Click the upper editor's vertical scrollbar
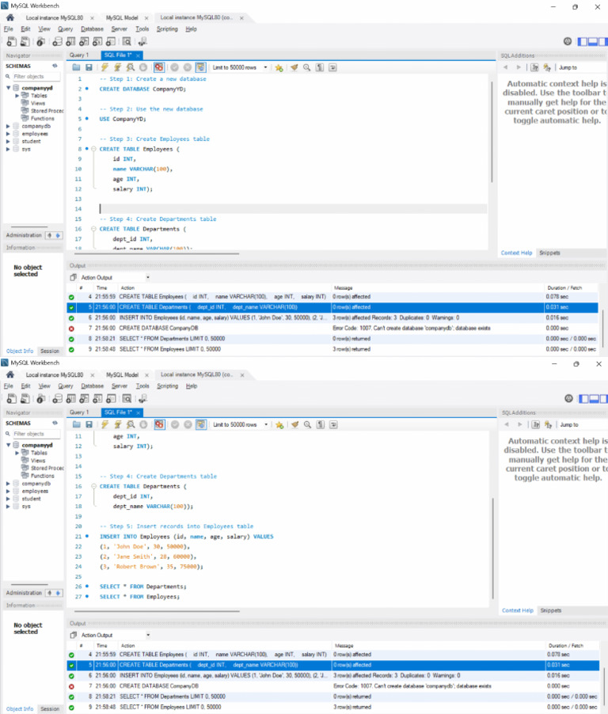Viewport: 608px width, 714px height. 492,132
